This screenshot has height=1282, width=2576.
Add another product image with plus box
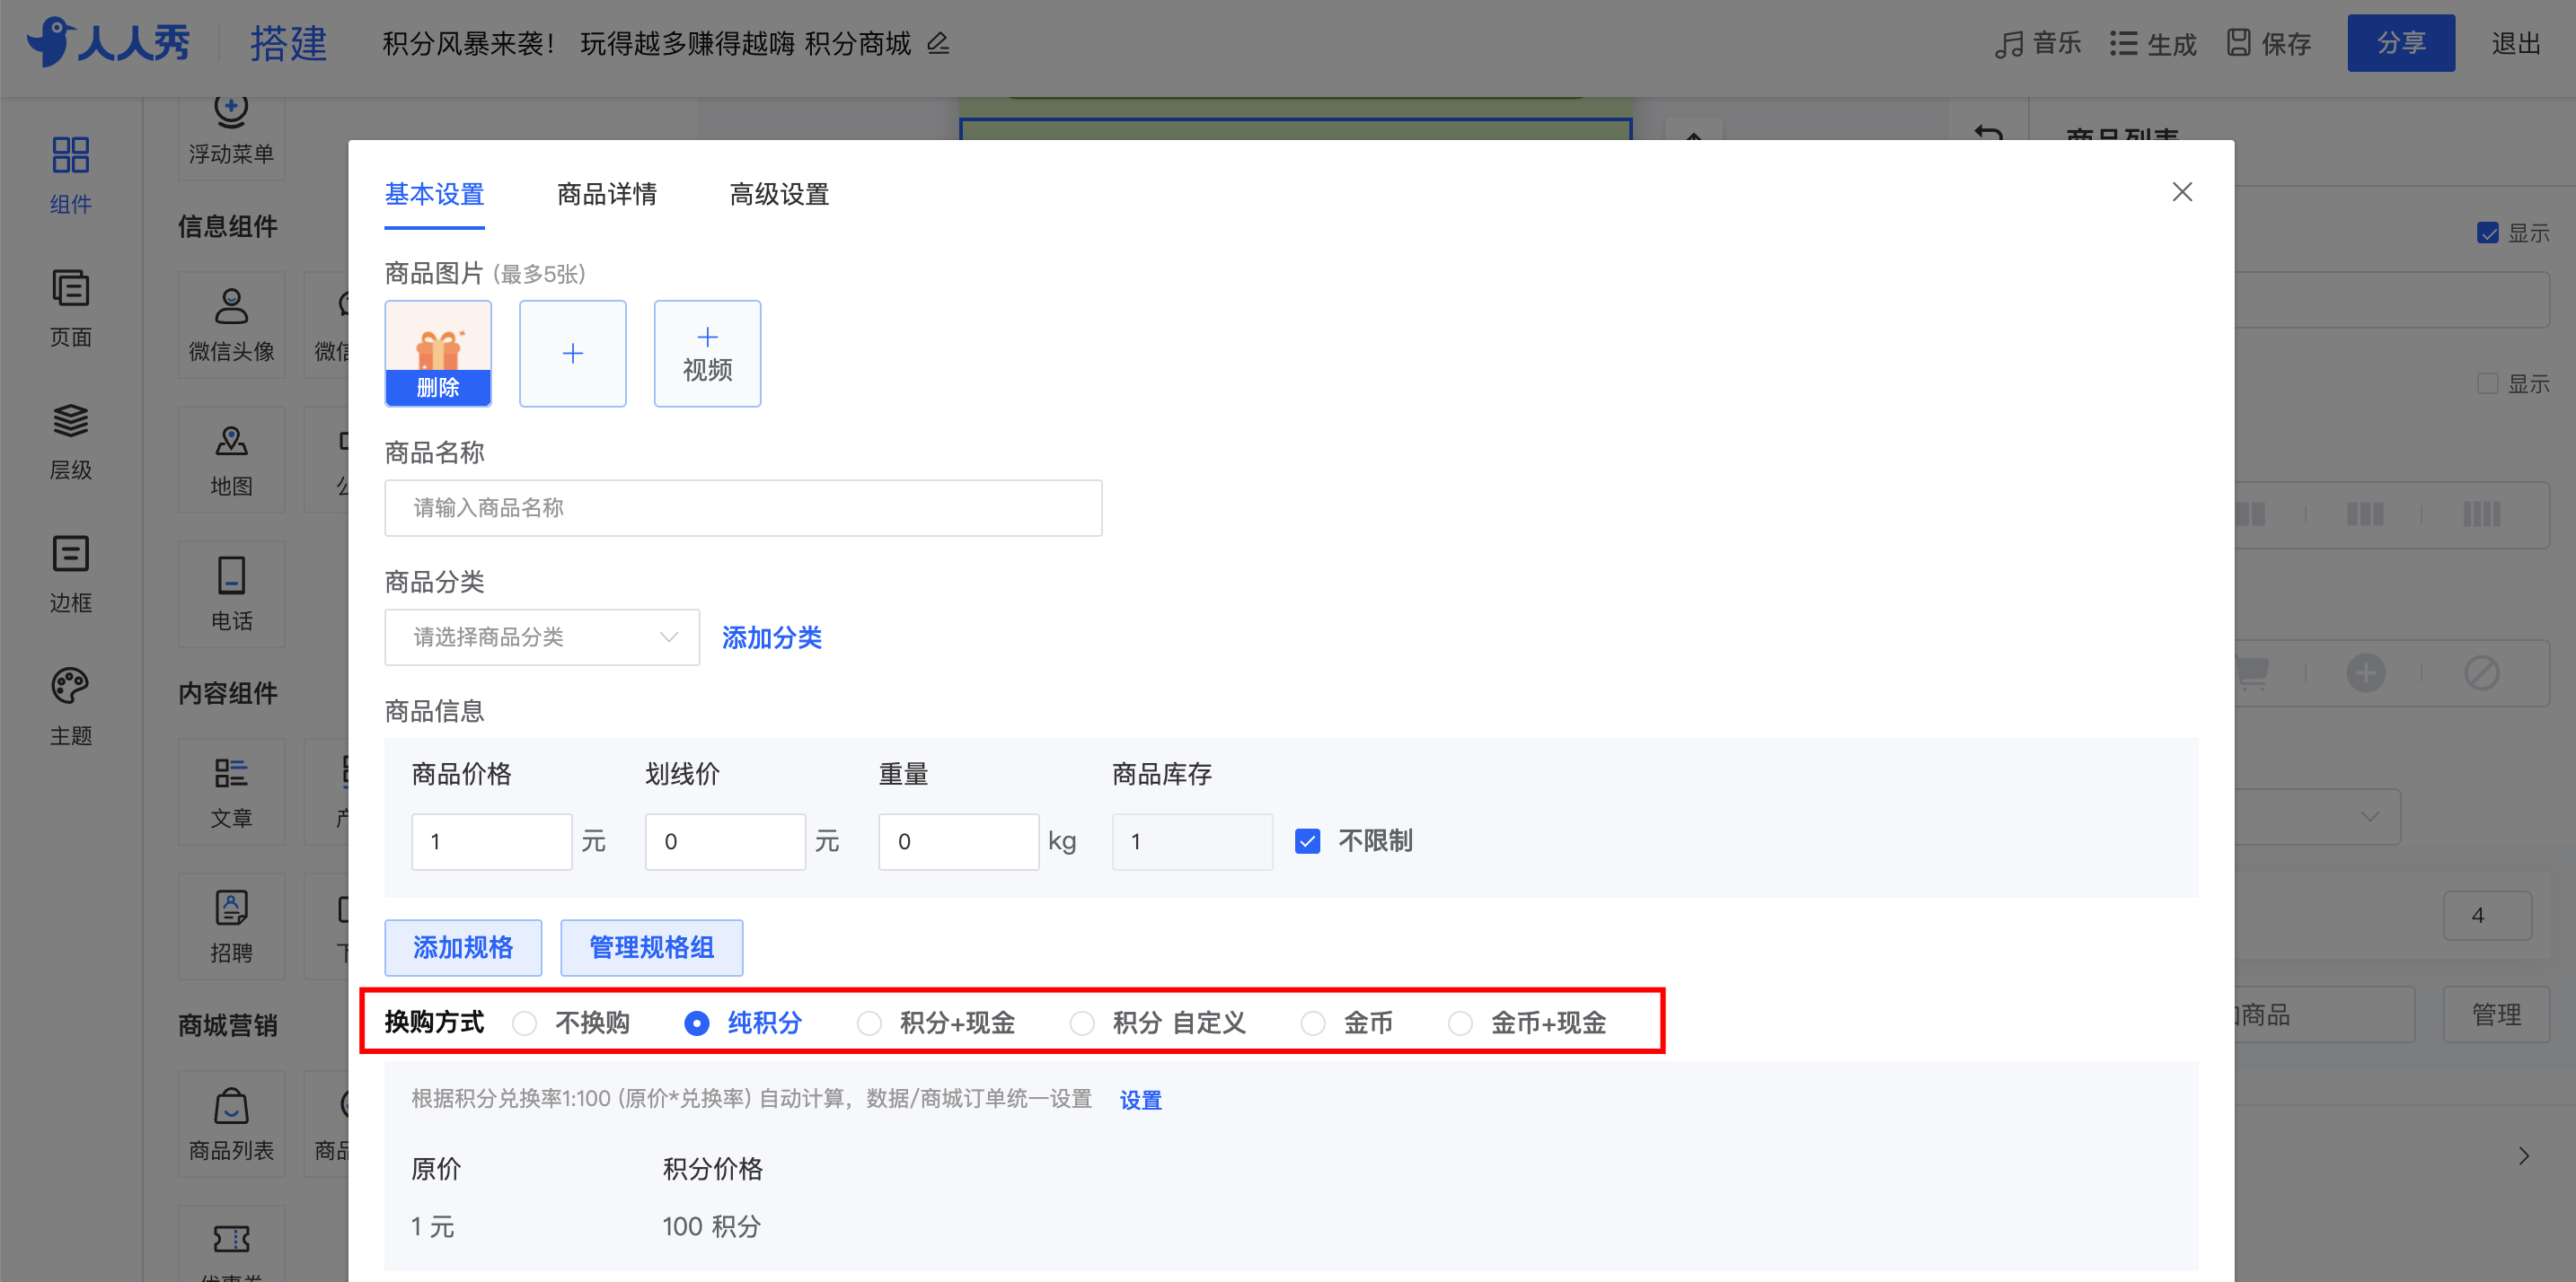[573, 354]
